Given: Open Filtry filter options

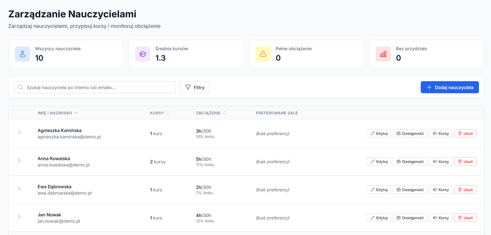Looking at the screenshot, I should 195,87.
